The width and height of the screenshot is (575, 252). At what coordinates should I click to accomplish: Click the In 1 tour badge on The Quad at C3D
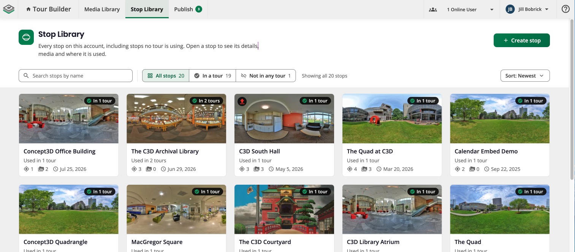(423, 101)
